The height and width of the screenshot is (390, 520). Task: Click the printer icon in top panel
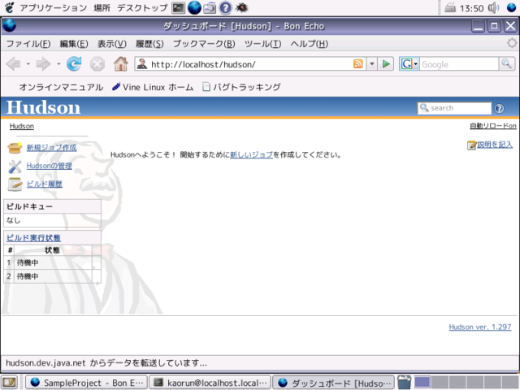point(450,7)
